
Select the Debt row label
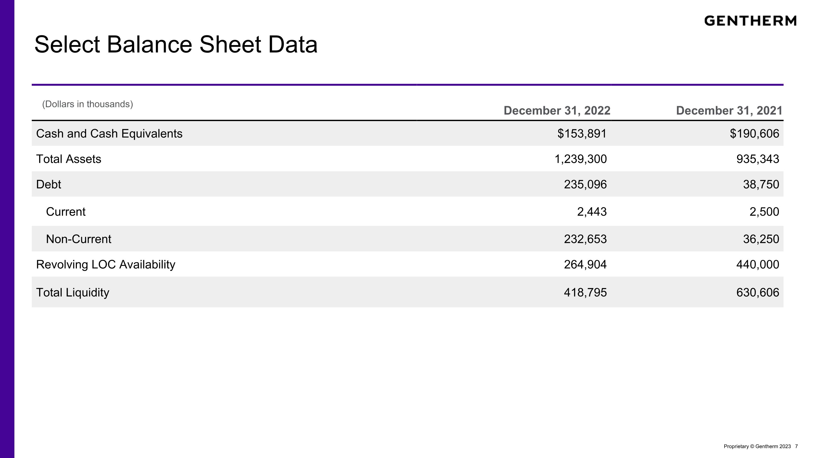tap(48, 184)
